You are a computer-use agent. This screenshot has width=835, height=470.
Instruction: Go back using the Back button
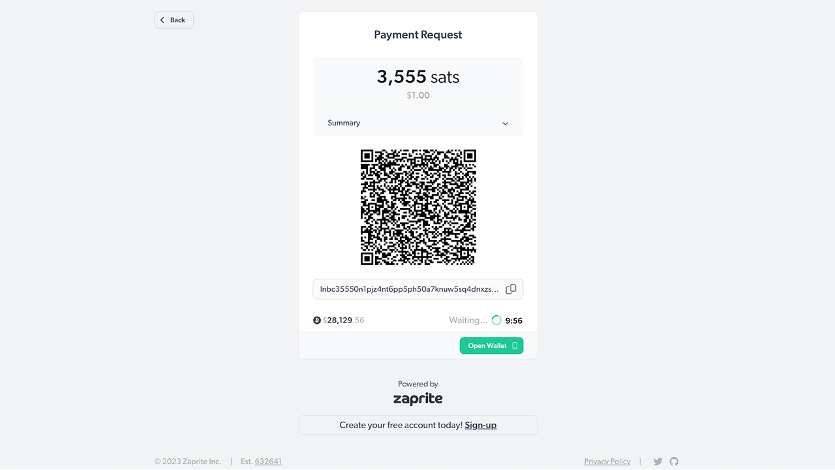click(x=174, y=20)
